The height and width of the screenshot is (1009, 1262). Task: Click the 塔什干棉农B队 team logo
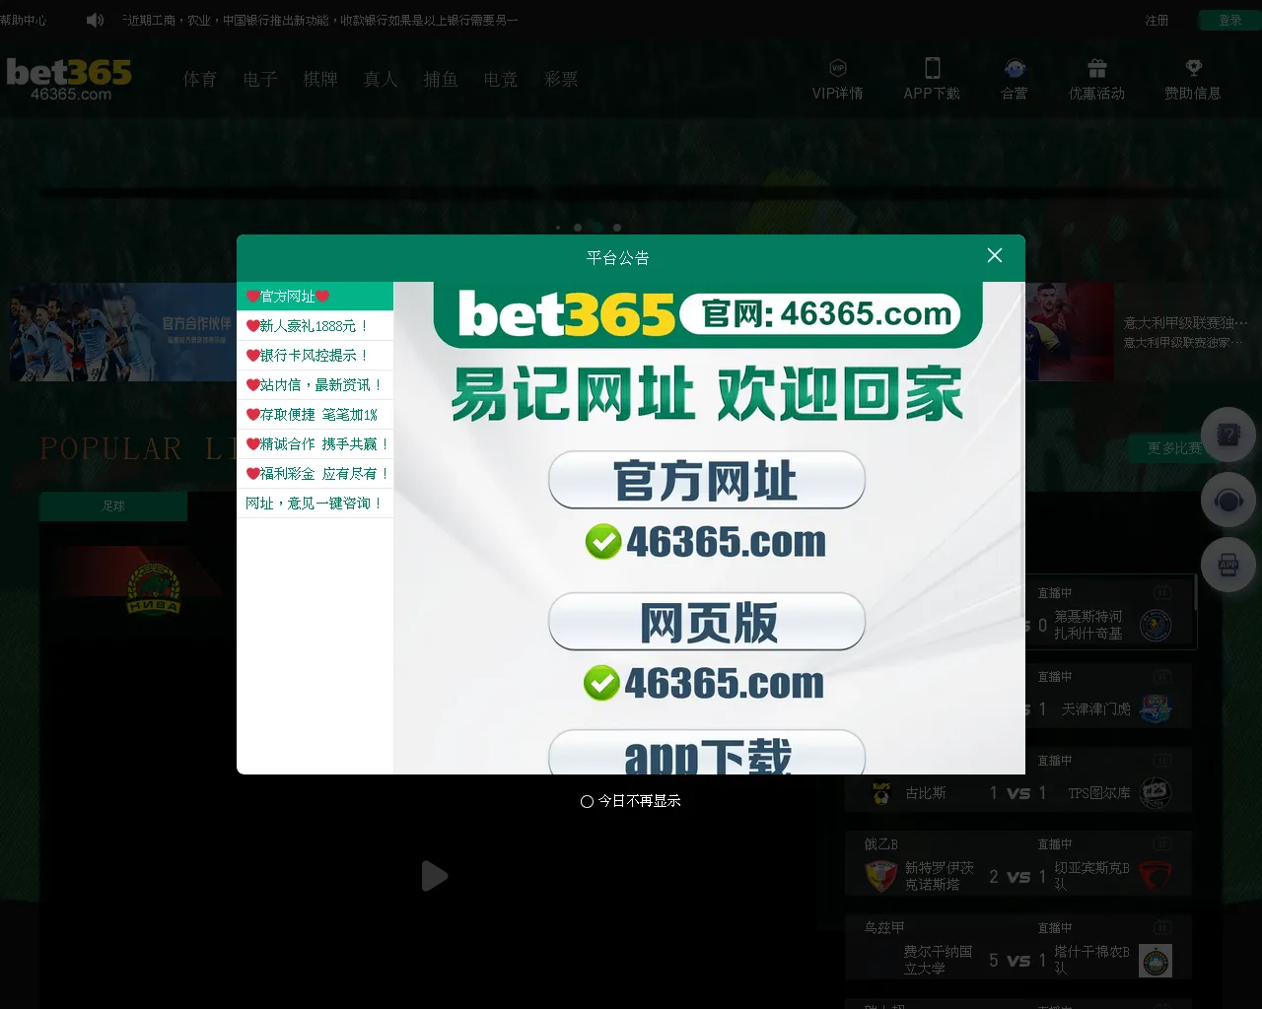pos(1156,961)
